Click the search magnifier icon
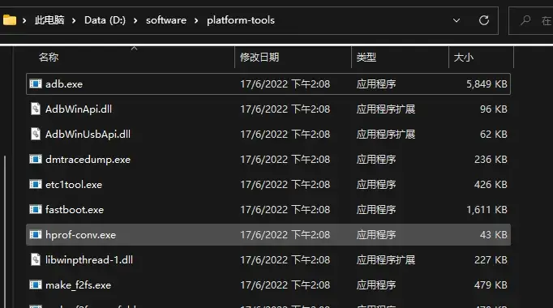 point(525,20)
